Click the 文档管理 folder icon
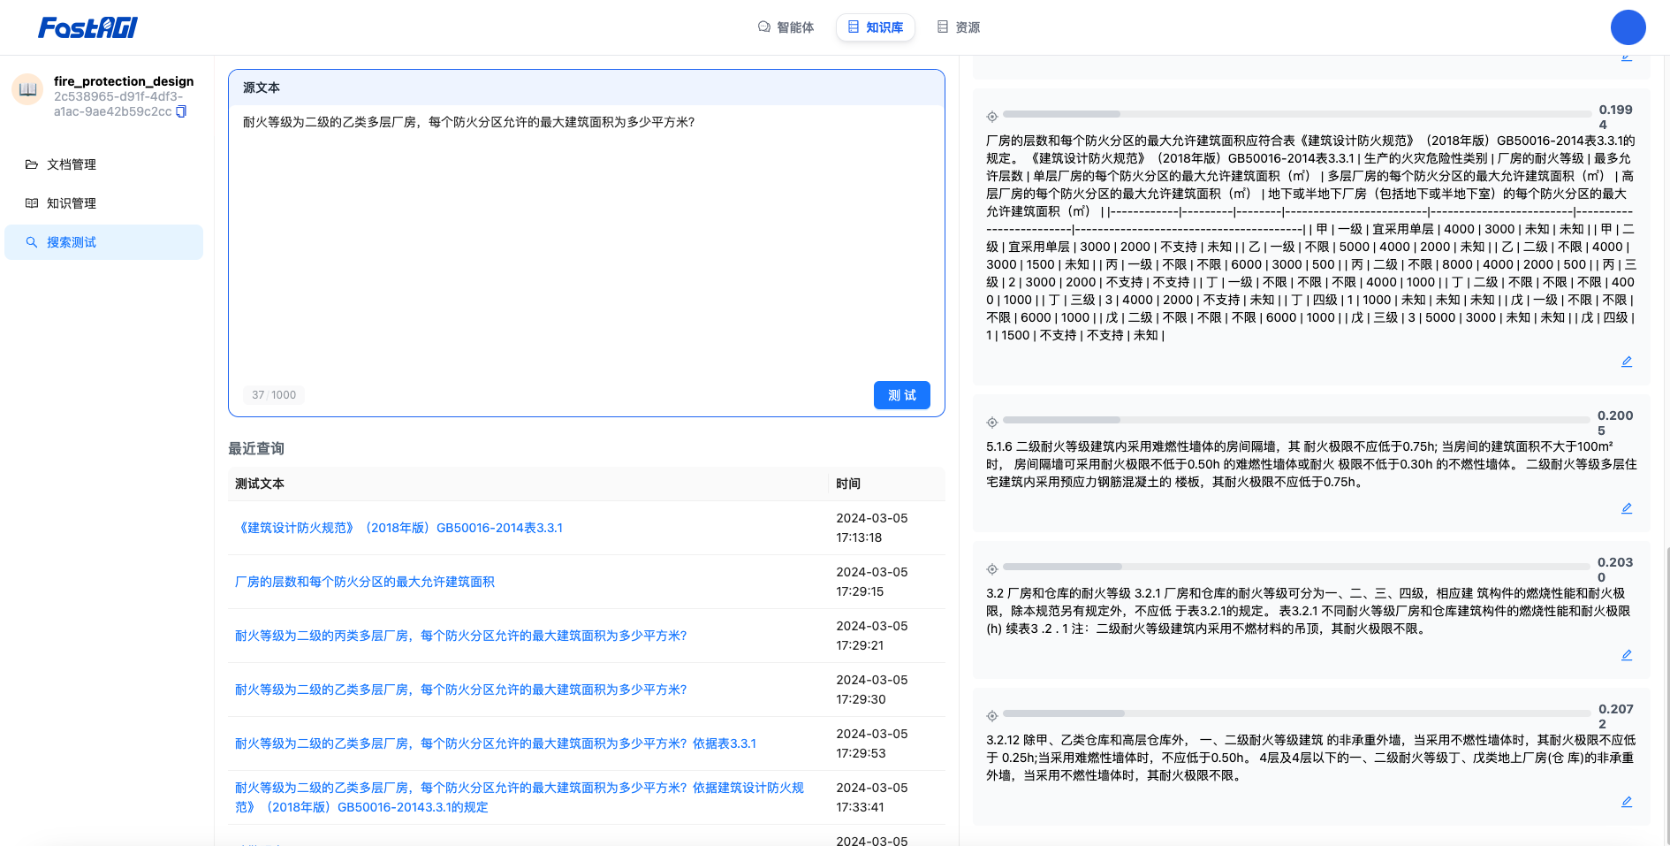Viewport: 1670px width, 846px height. point(32,164)
